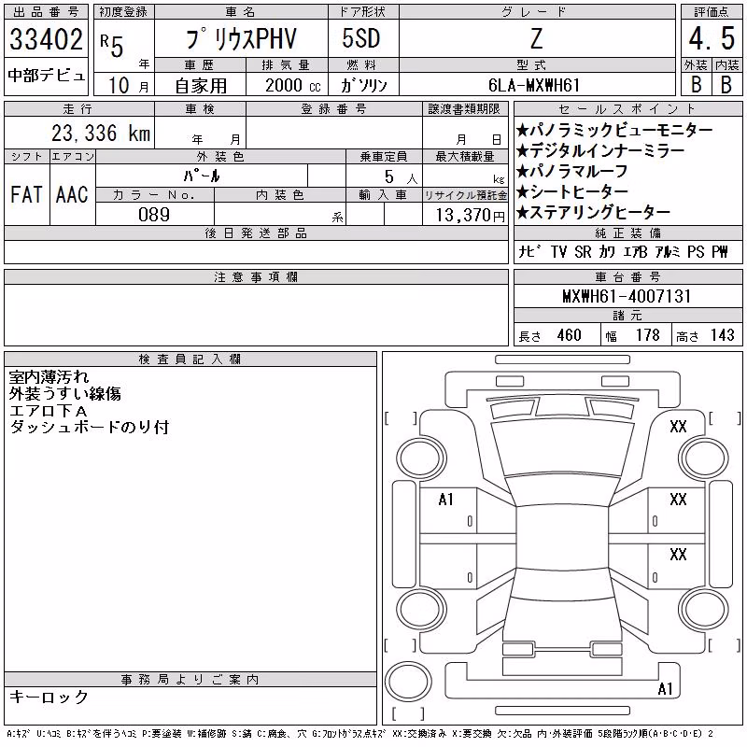The height and width of the screenshot is (747, 747).
Task: Click the shift type FAT
Action: (x=26, y=194)
